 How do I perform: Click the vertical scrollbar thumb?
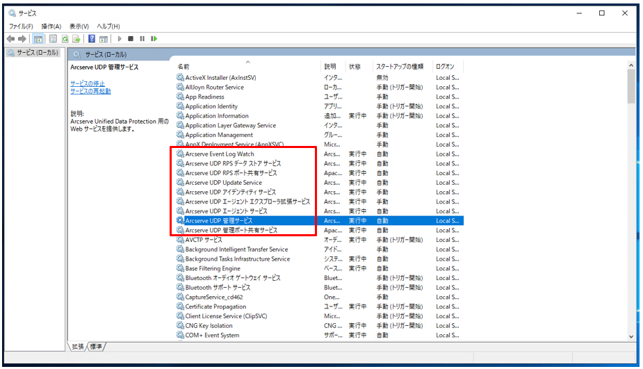631,86
